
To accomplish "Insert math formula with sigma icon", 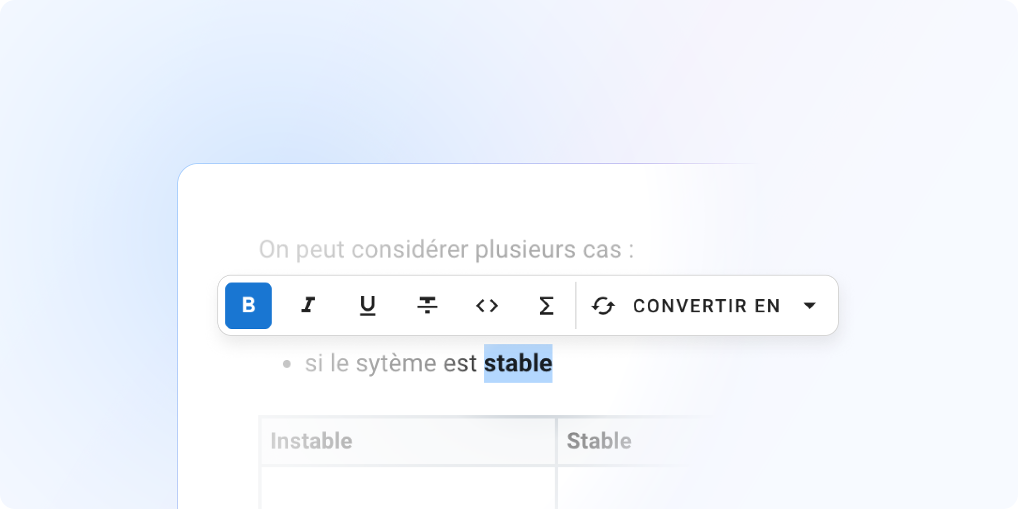I will (546, 305).
